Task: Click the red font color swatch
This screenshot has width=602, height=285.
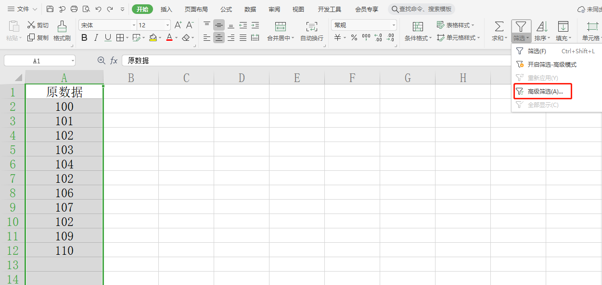Action: [x=169, y=37]
